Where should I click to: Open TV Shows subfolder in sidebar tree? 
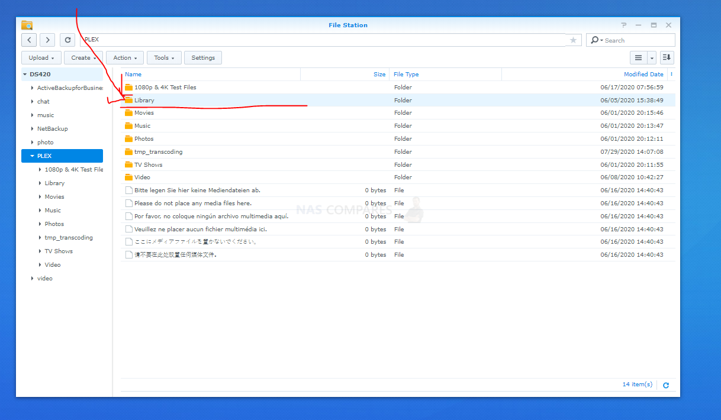[x=59, y=251]
